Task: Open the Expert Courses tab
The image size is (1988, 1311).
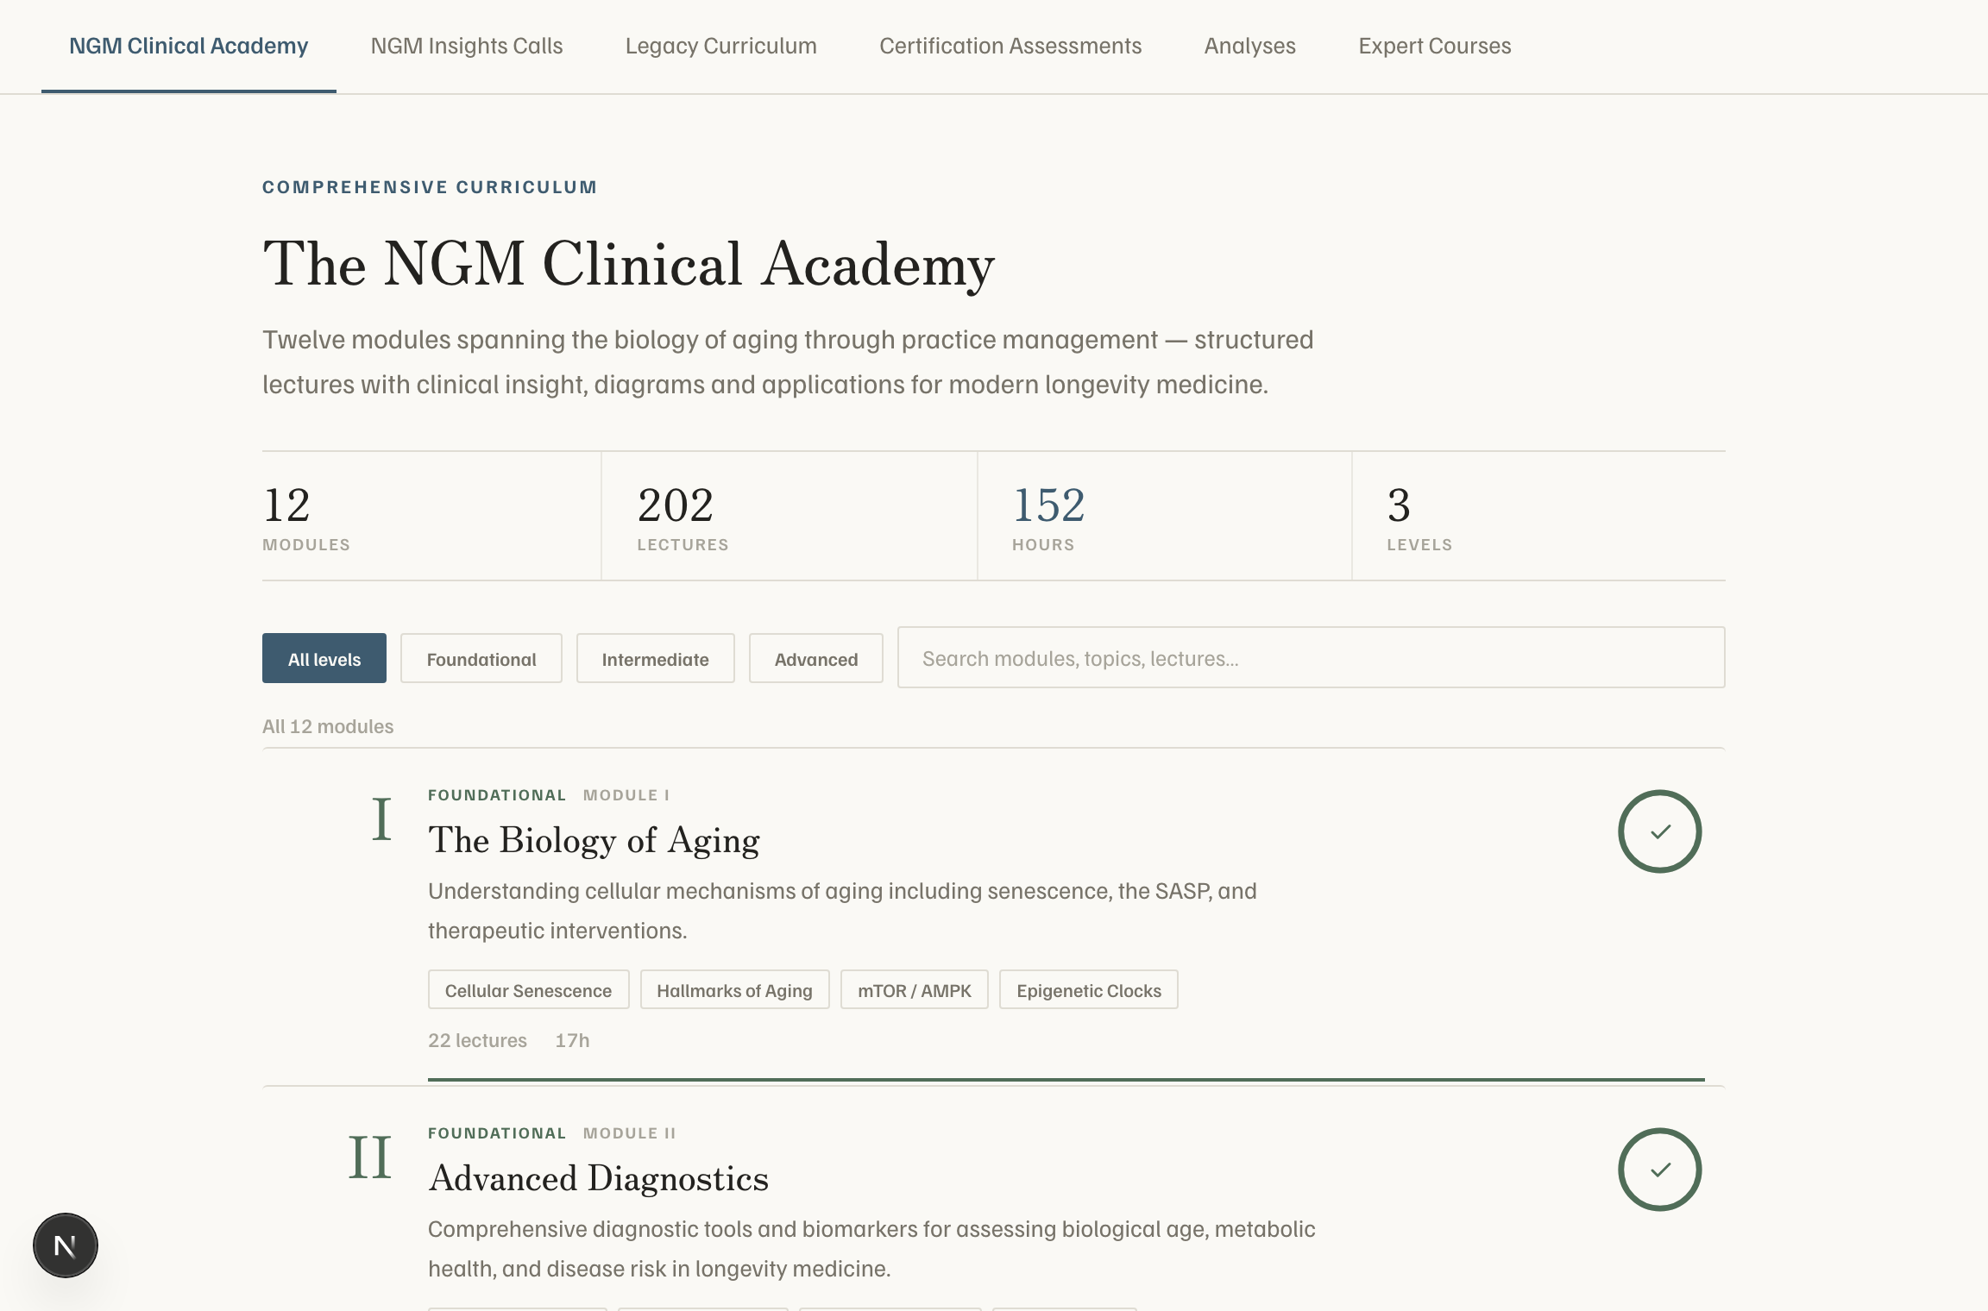Action: click(x=1435, y=46)
